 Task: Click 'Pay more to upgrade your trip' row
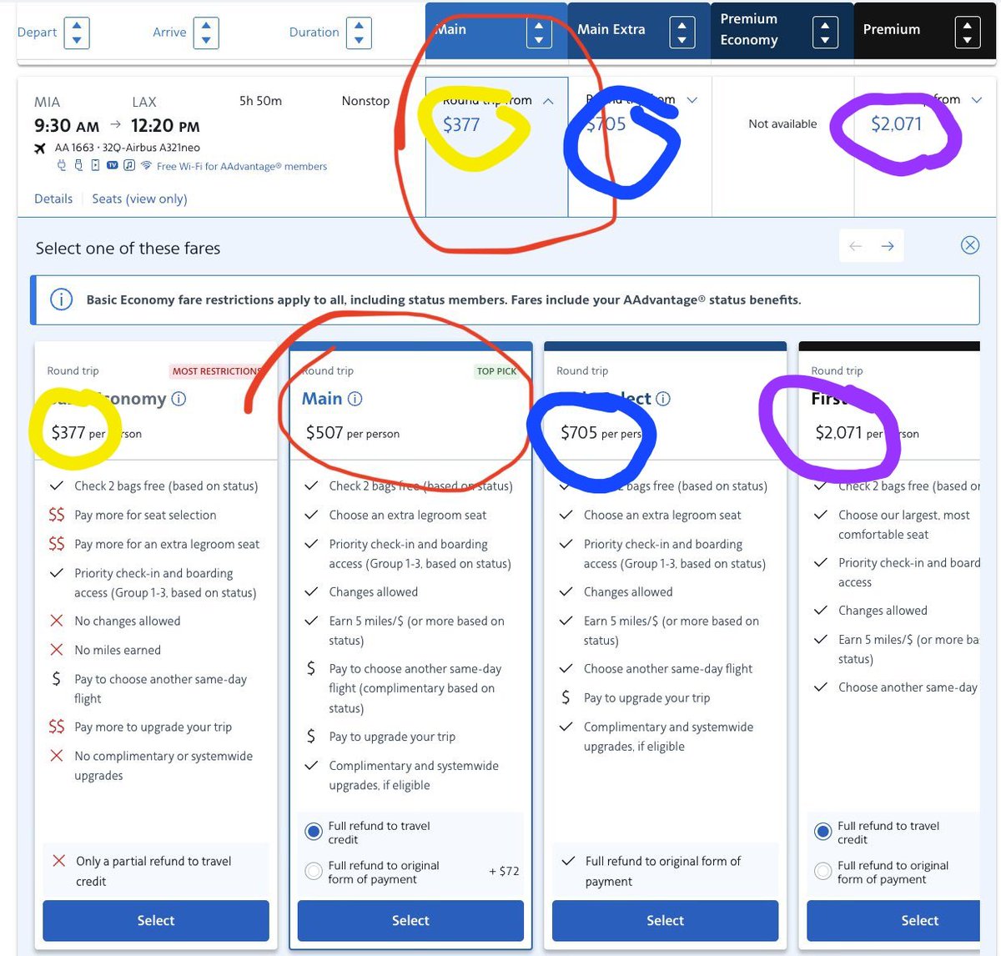pyautogui.click(x=153, y=727)
